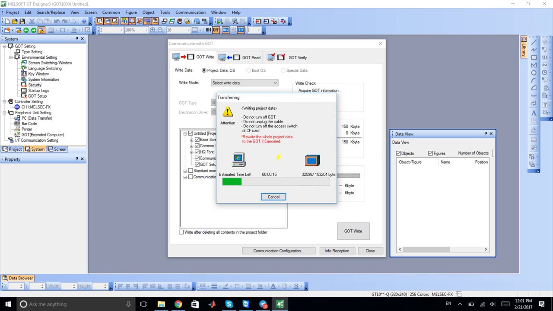Open the Write Mode dropdown
The image size is (553, 311).
245,83
